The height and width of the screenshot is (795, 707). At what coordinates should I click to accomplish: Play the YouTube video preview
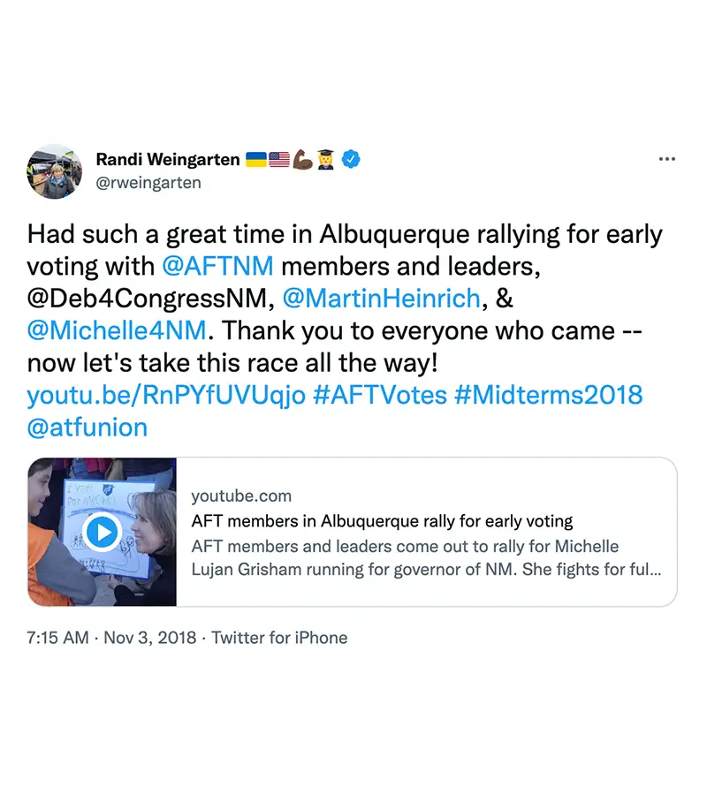click(103, 532)
